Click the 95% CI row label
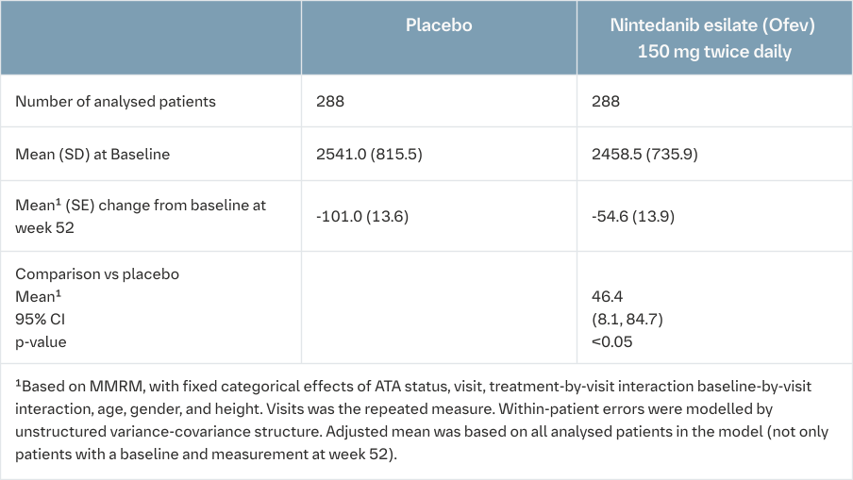 coord(36,320)
